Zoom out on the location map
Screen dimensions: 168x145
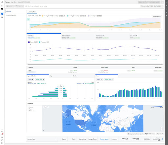(162, 130)
